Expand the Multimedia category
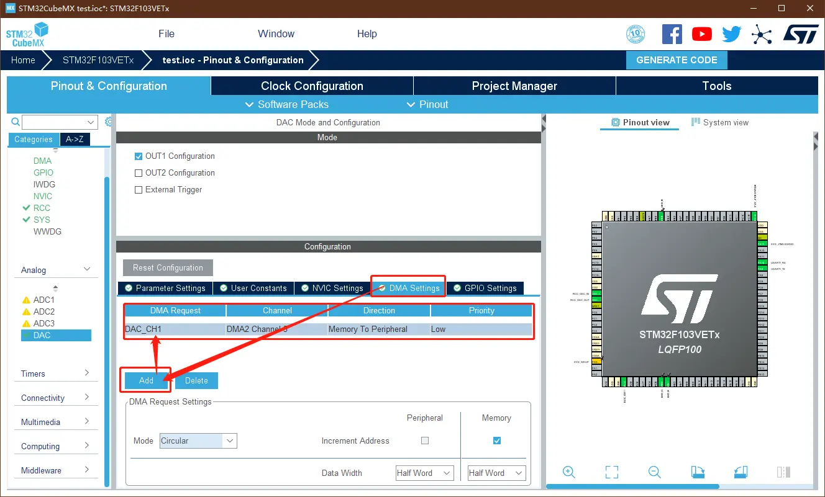825x497 pixels. point(87,421)
